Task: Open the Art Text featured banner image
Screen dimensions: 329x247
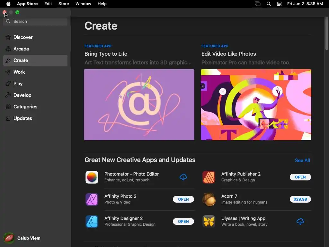Action: [139, 105]
